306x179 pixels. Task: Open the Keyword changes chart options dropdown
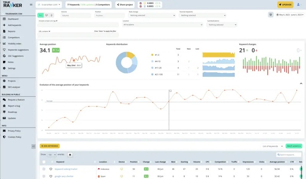tap(299, 50)
